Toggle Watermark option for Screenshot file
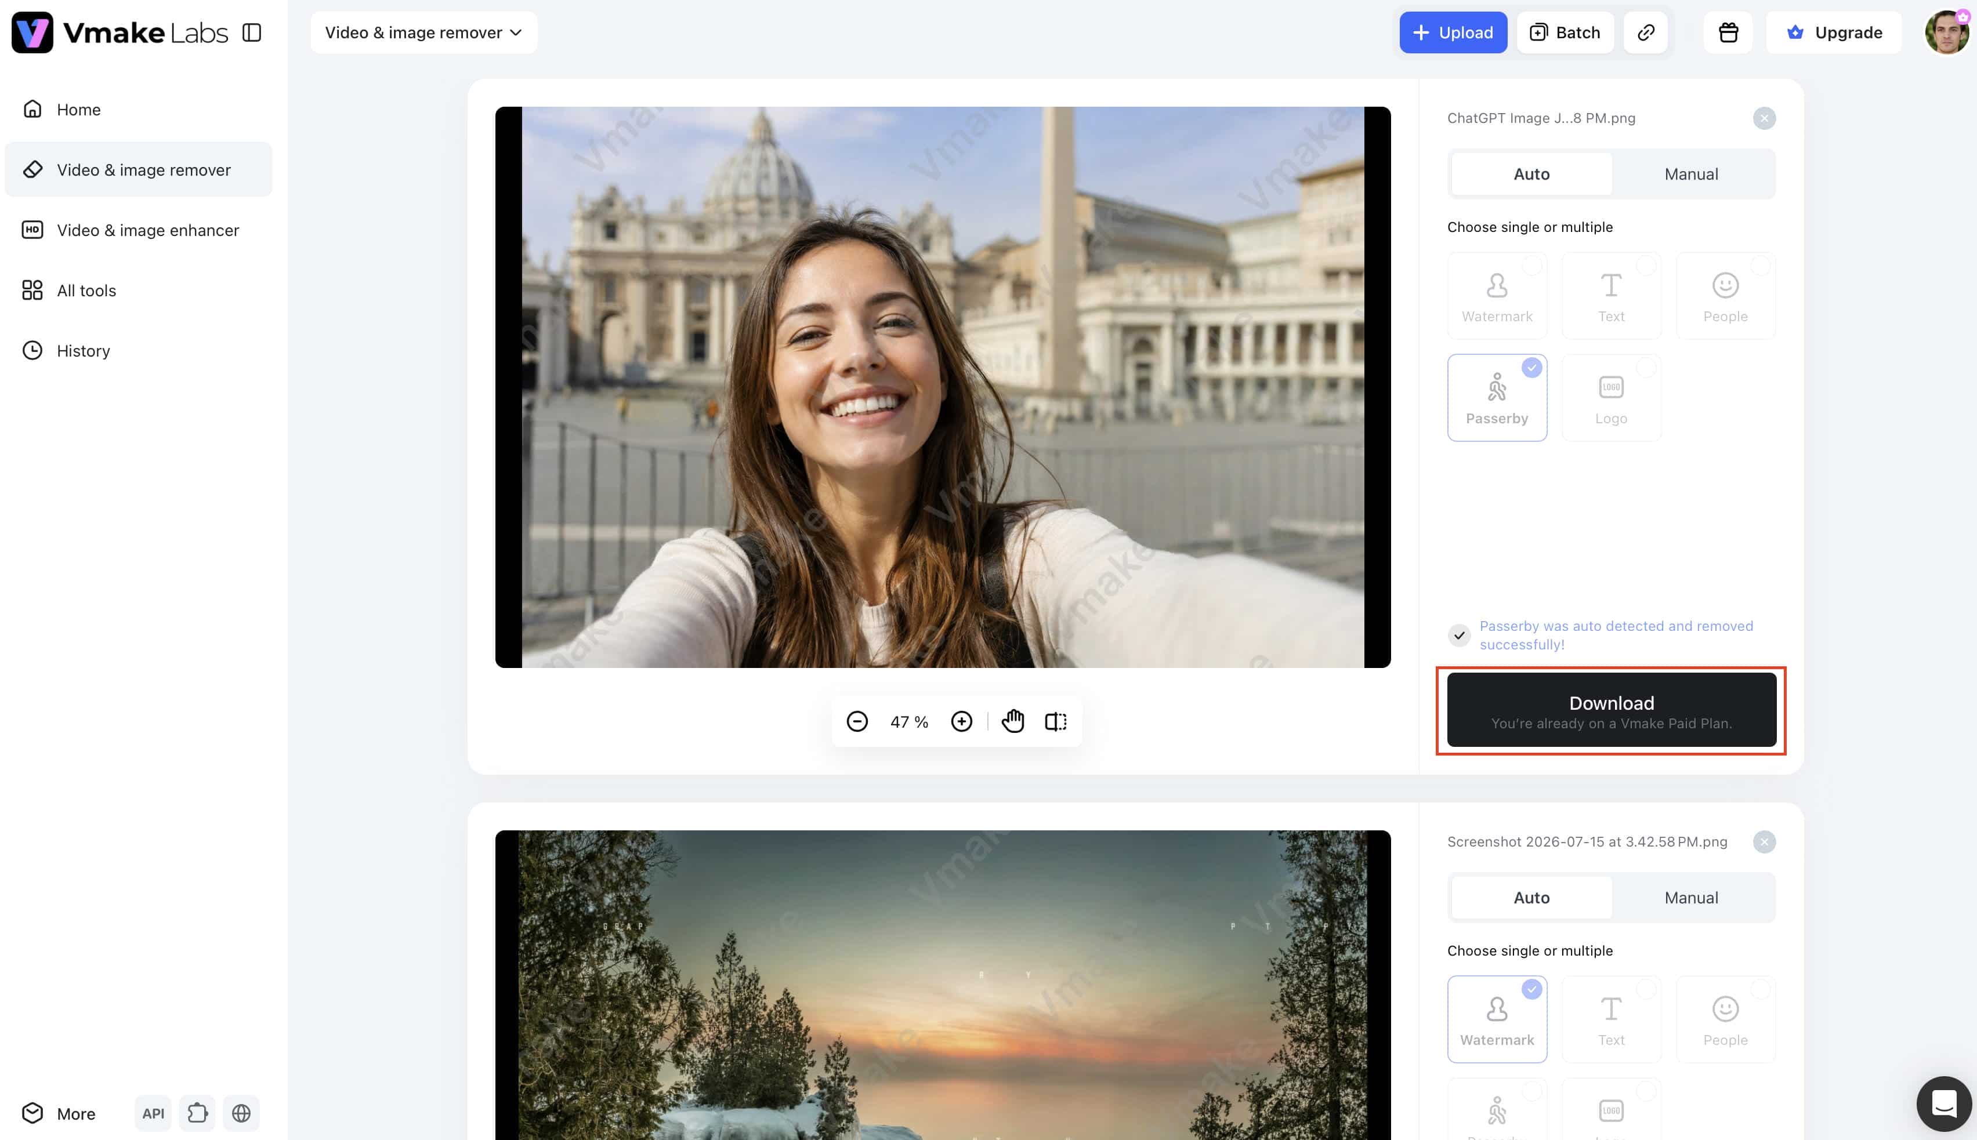 point(1497,1019)
